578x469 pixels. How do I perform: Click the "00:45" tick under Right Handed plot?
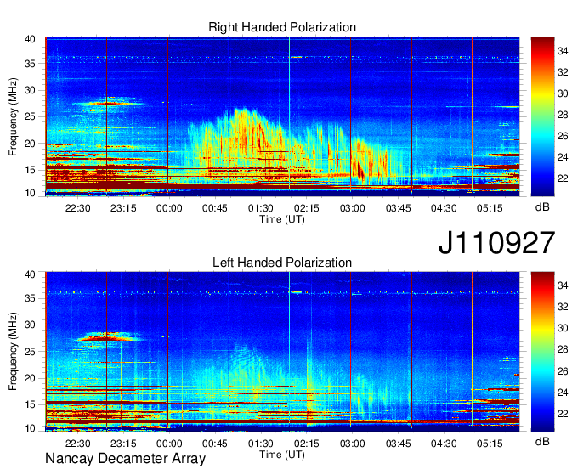click(x=215, y=208)
